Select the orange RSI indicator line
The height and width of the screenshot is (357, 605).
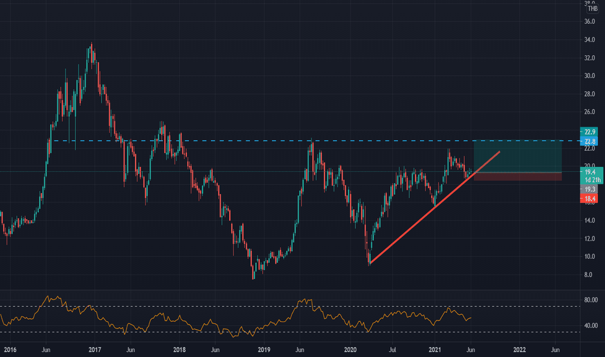coord(236,317)
